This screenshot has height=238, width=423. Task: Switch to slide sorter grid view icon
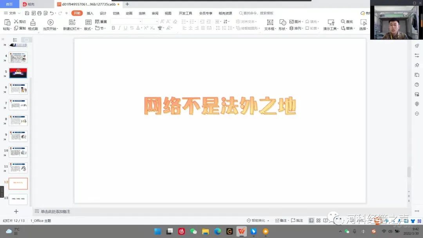[318, 220]
